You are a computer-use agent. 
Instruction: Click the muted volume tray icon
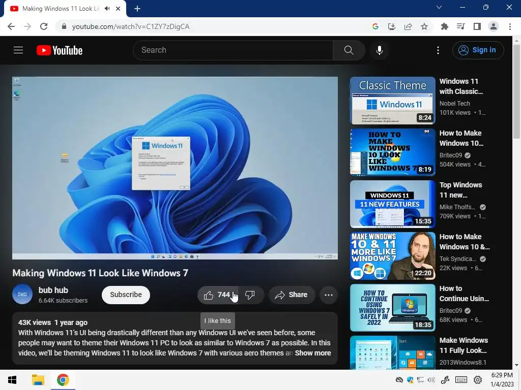pos(431,380)
